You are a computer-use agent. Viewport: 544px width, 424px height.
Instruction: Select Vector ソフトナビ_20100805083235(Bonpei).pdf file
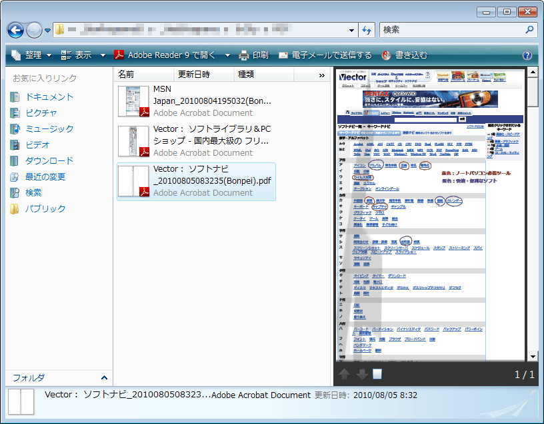coord(197,182)
